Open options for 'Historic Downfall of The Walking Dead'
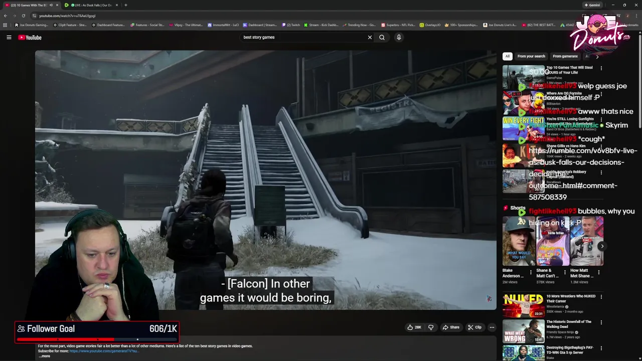The image size is (642, 361). pyautogui.click(x=601, y=322)
